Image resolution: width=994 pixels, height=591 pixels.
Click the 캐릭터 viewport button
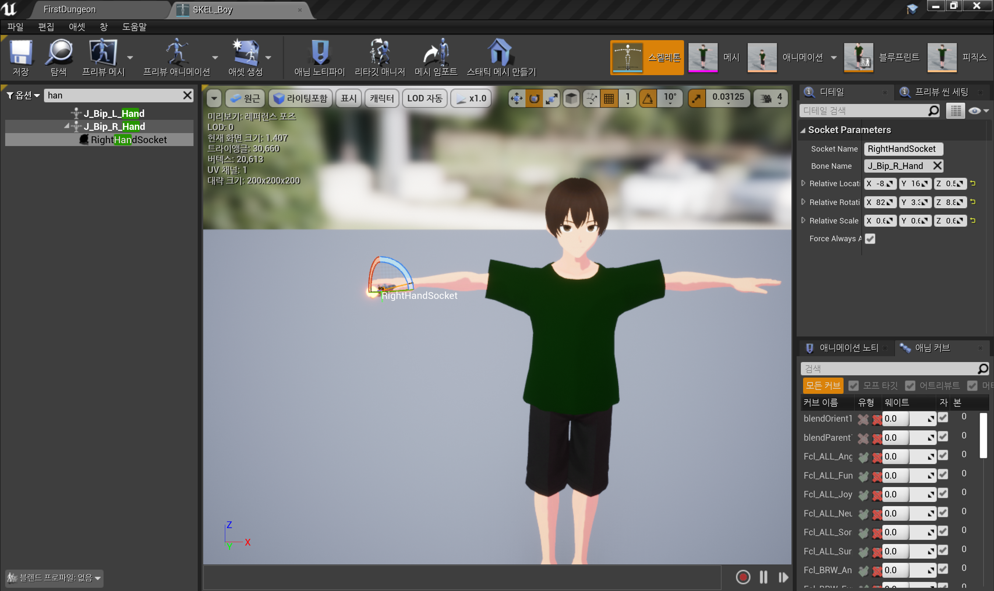pos(381,98)
